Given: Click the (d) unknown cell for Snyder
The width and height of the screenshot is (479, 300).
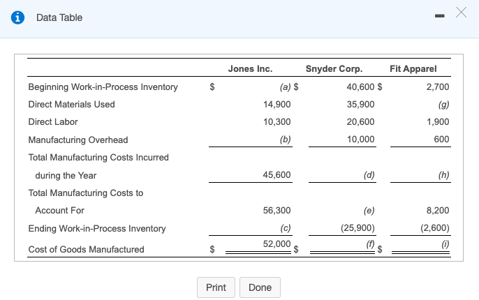Looking at the screenshot, I should (369, 175).
